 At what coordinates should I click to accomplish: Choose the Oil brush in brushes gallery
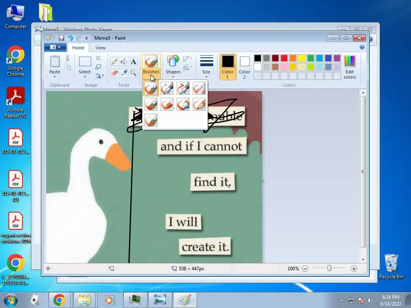(151, 104)
